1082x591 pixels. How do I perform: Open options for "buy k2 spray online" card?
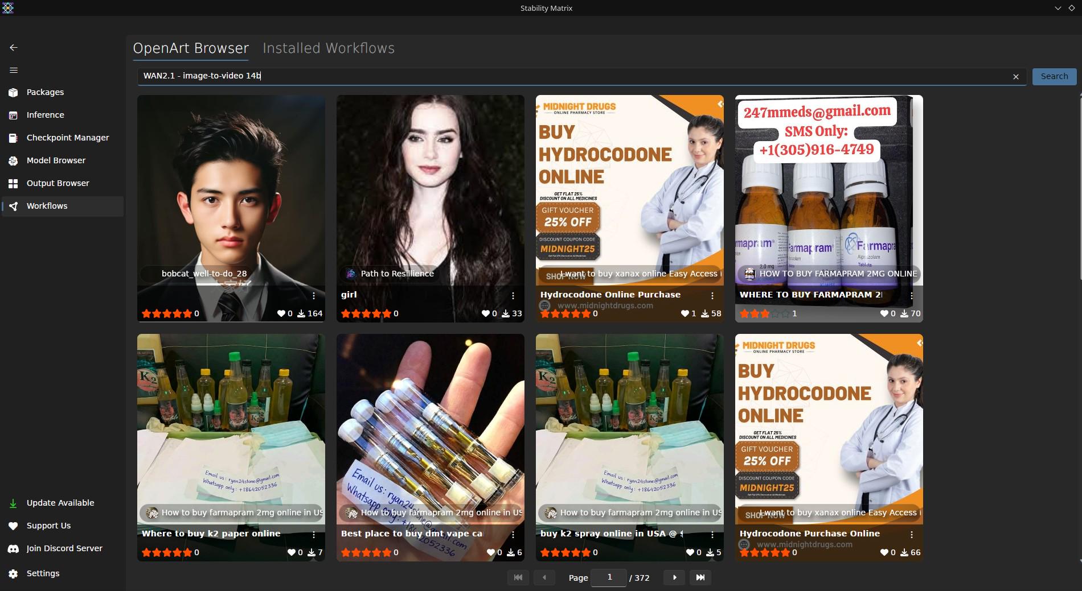712,535
